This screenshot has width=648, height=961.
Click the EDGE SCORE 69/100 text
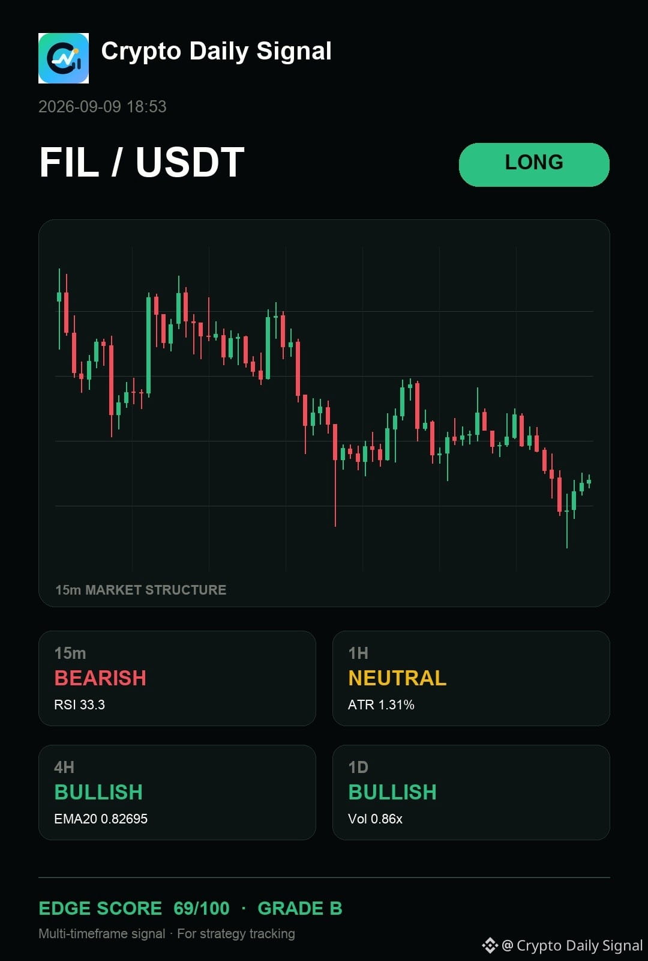pyautogui.click(x=134, y=908)
